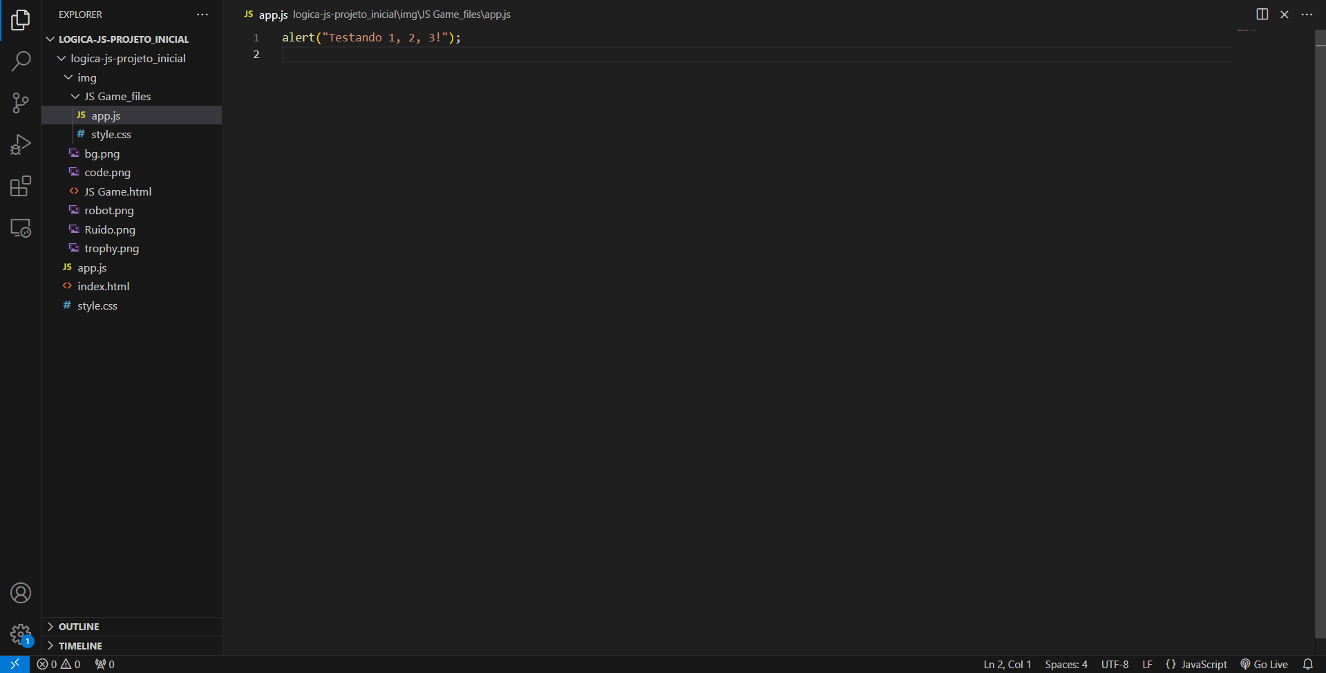This screenshot has width=1326, height=673.
Task: Open the notifications bell
Action: pos(1307,664)
